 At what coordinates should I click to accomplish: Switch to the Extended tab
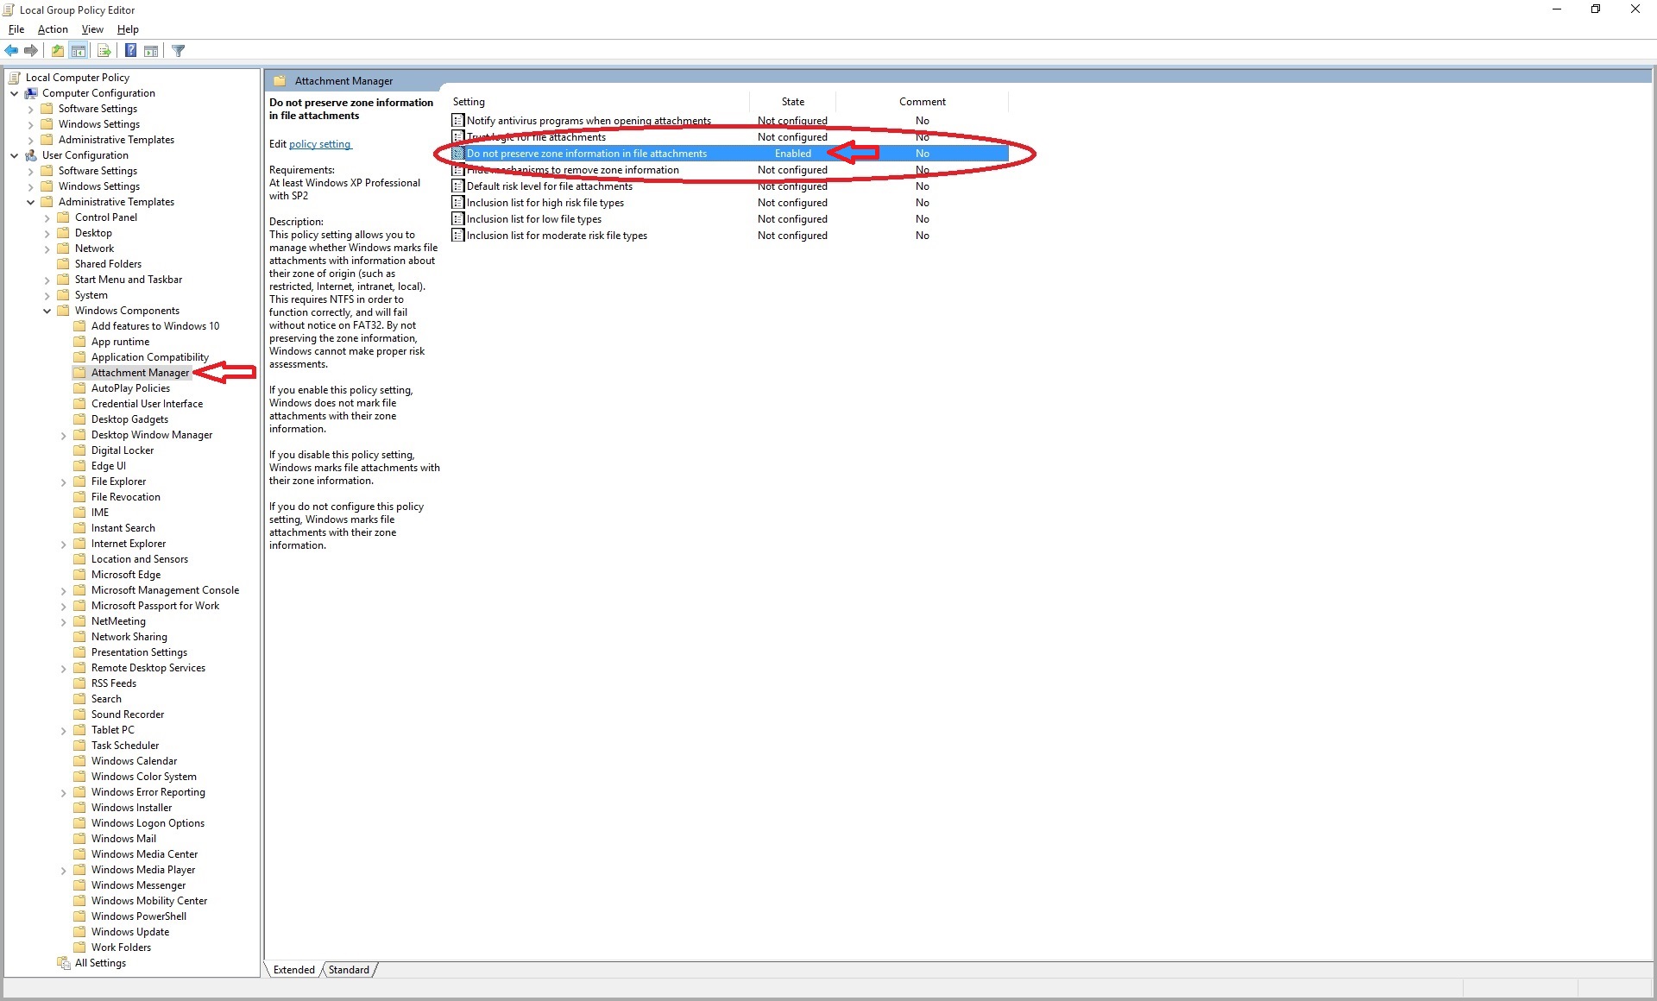point(293,969)
